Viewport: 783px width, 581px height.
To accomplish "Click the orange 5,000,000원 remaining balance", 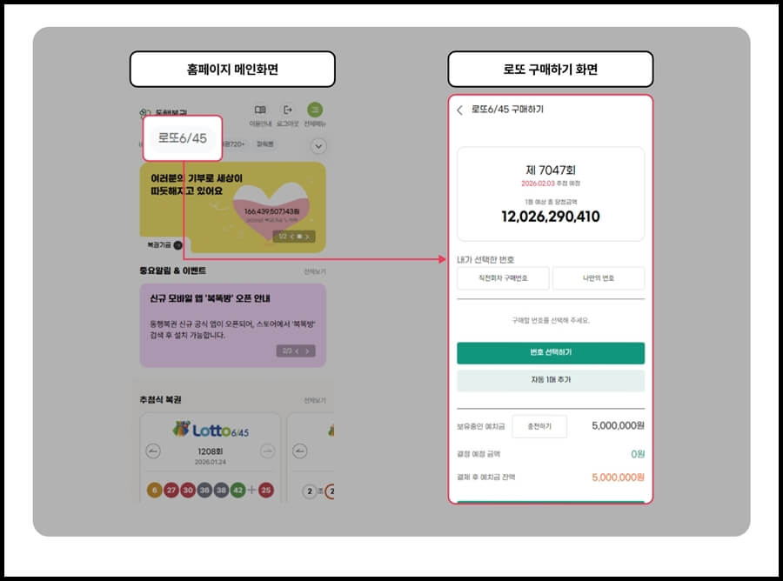I will point(618,477).
